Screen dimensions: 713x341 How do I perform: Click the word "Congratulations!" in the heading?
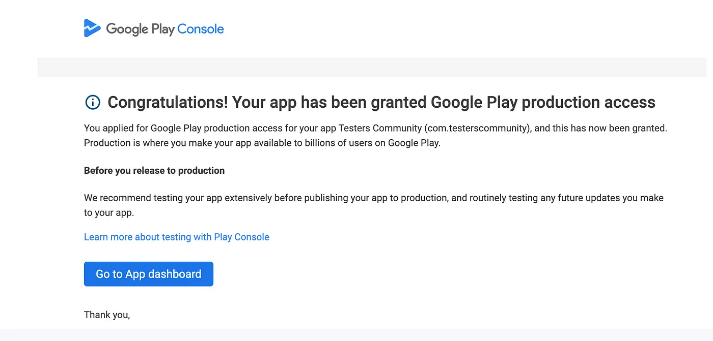tap(168, 102)
